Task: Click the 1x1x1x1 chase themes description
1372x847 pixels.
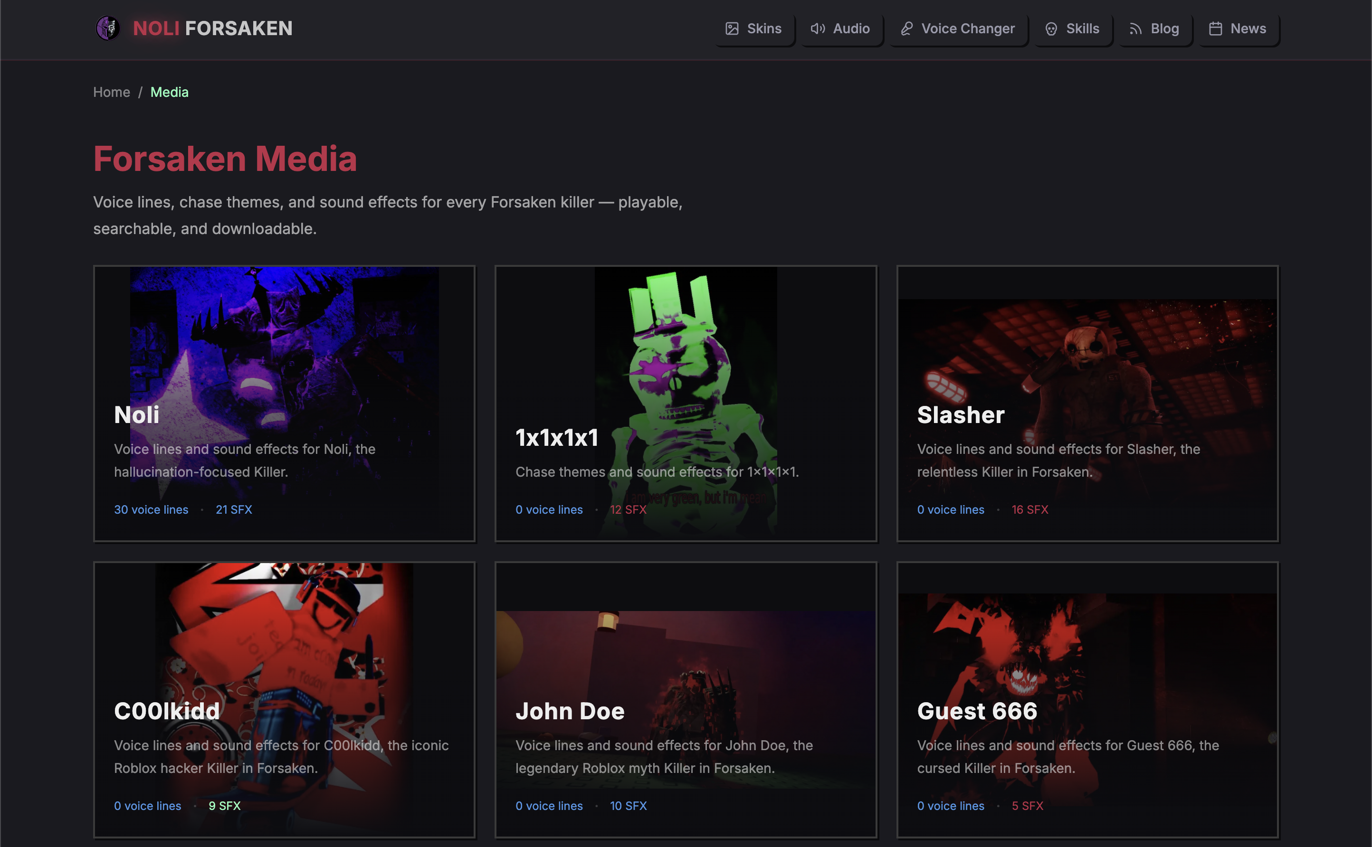Action: 657,471
